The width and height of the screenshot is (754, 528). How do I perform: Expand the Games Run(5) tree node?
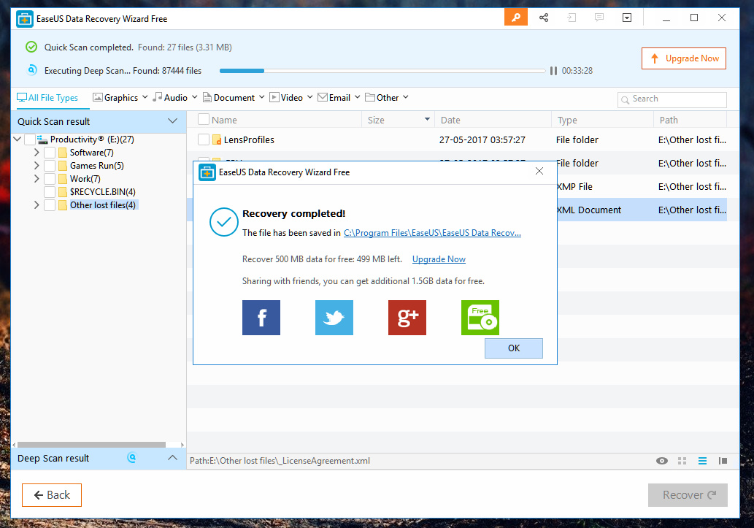pos(36,166)
